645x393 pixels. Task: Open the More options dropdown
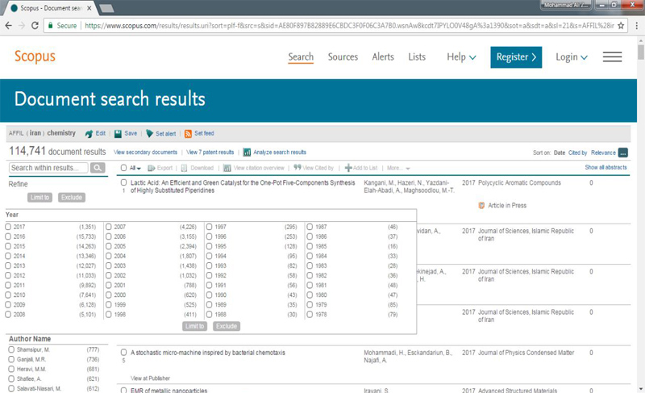pyautogui.click(x=398, y=168)
